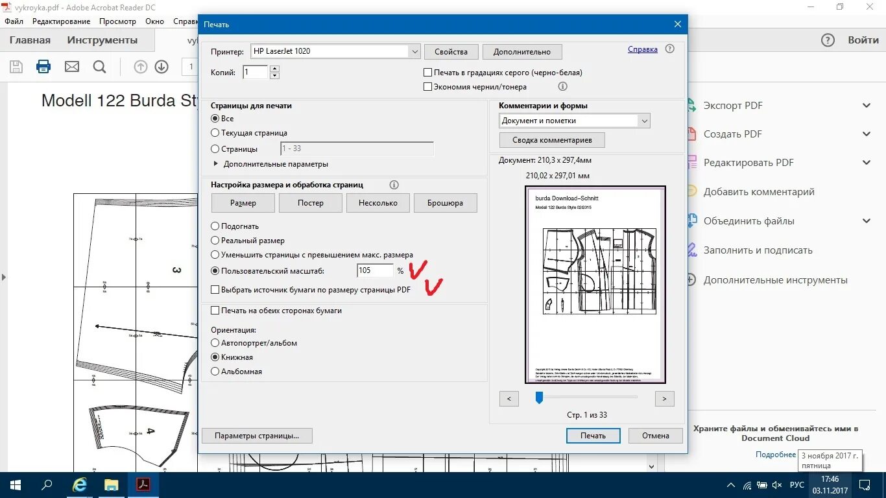Image resolution: width=886 pixels, height=498 pixels.
Task: Click info icon next to Справка link
Action: (x=670, y=49)
